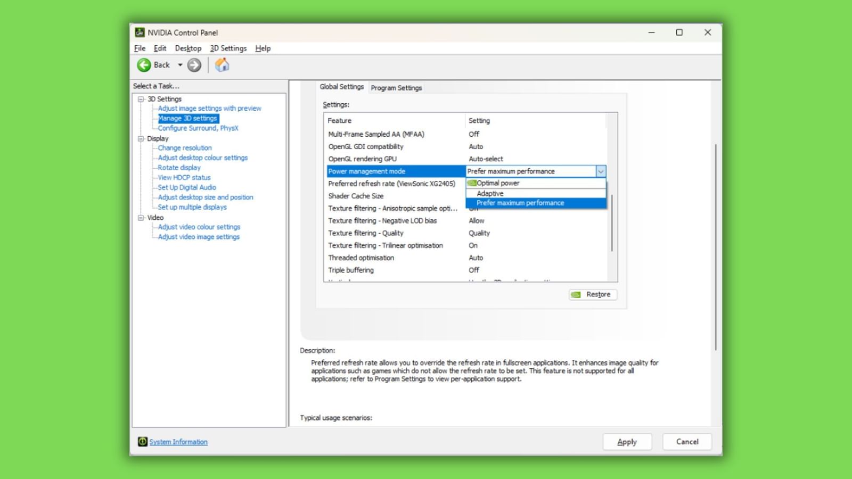
Task: Choose Optimal power from the dropdown options
Action: (498, 183)
